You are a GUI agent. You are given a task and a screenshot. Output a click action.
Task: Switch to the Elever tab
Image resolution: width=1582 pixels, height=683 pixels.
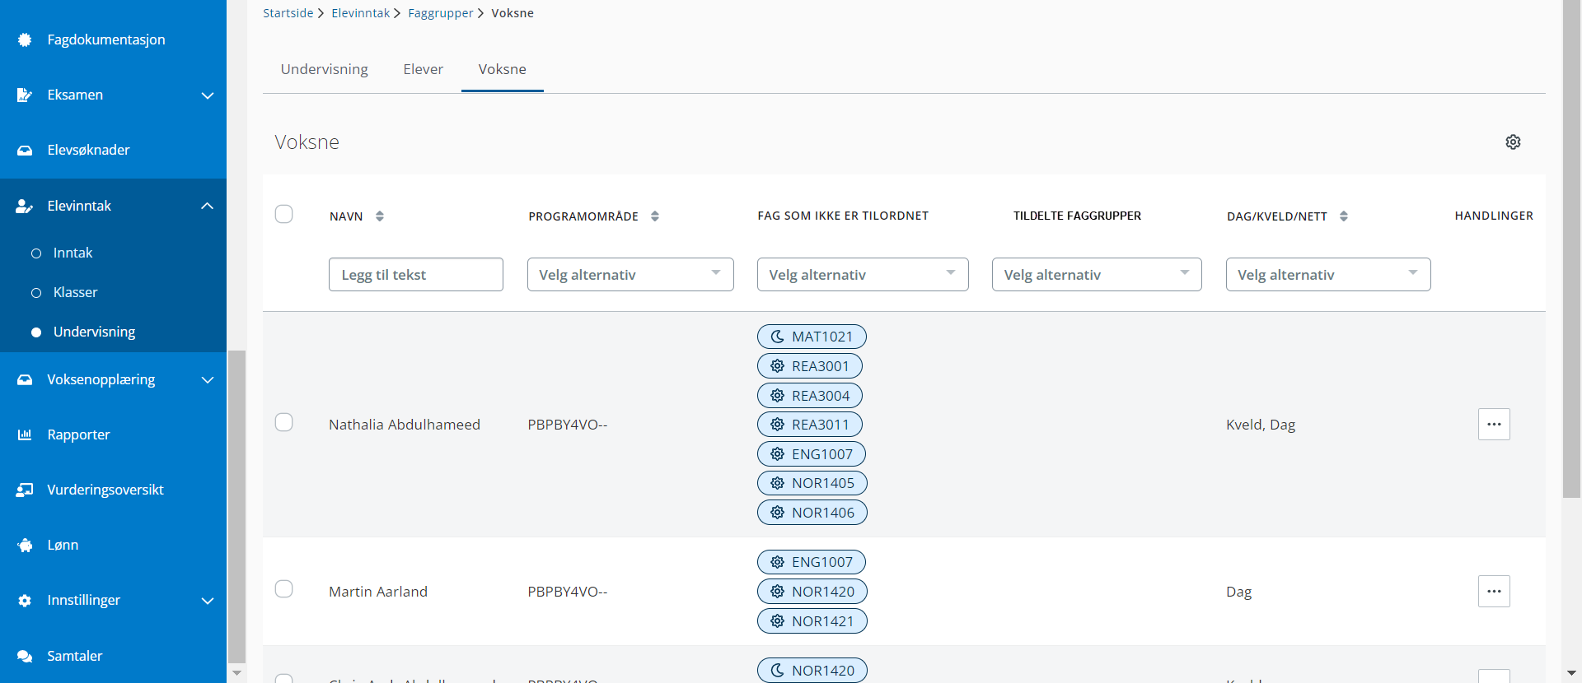424,69
